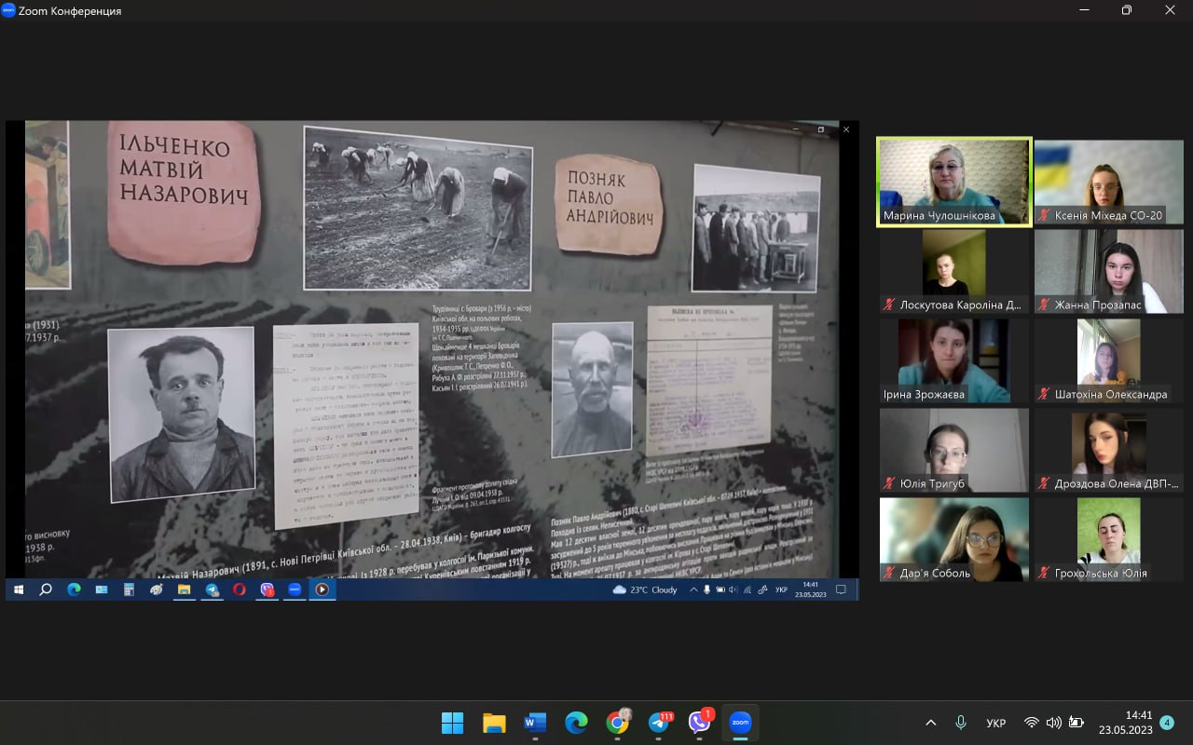Image resolution: width=1193 pixels, height=745 pixels.
Task: Expand the calendar from the 14:41 clock
Action: pos(1125,723)
